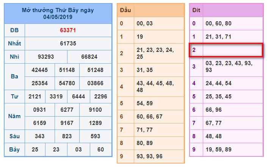The width and height of the screenshot is (268, 167).
Task: Select the first prize number 61735
Action: (68, 44)
